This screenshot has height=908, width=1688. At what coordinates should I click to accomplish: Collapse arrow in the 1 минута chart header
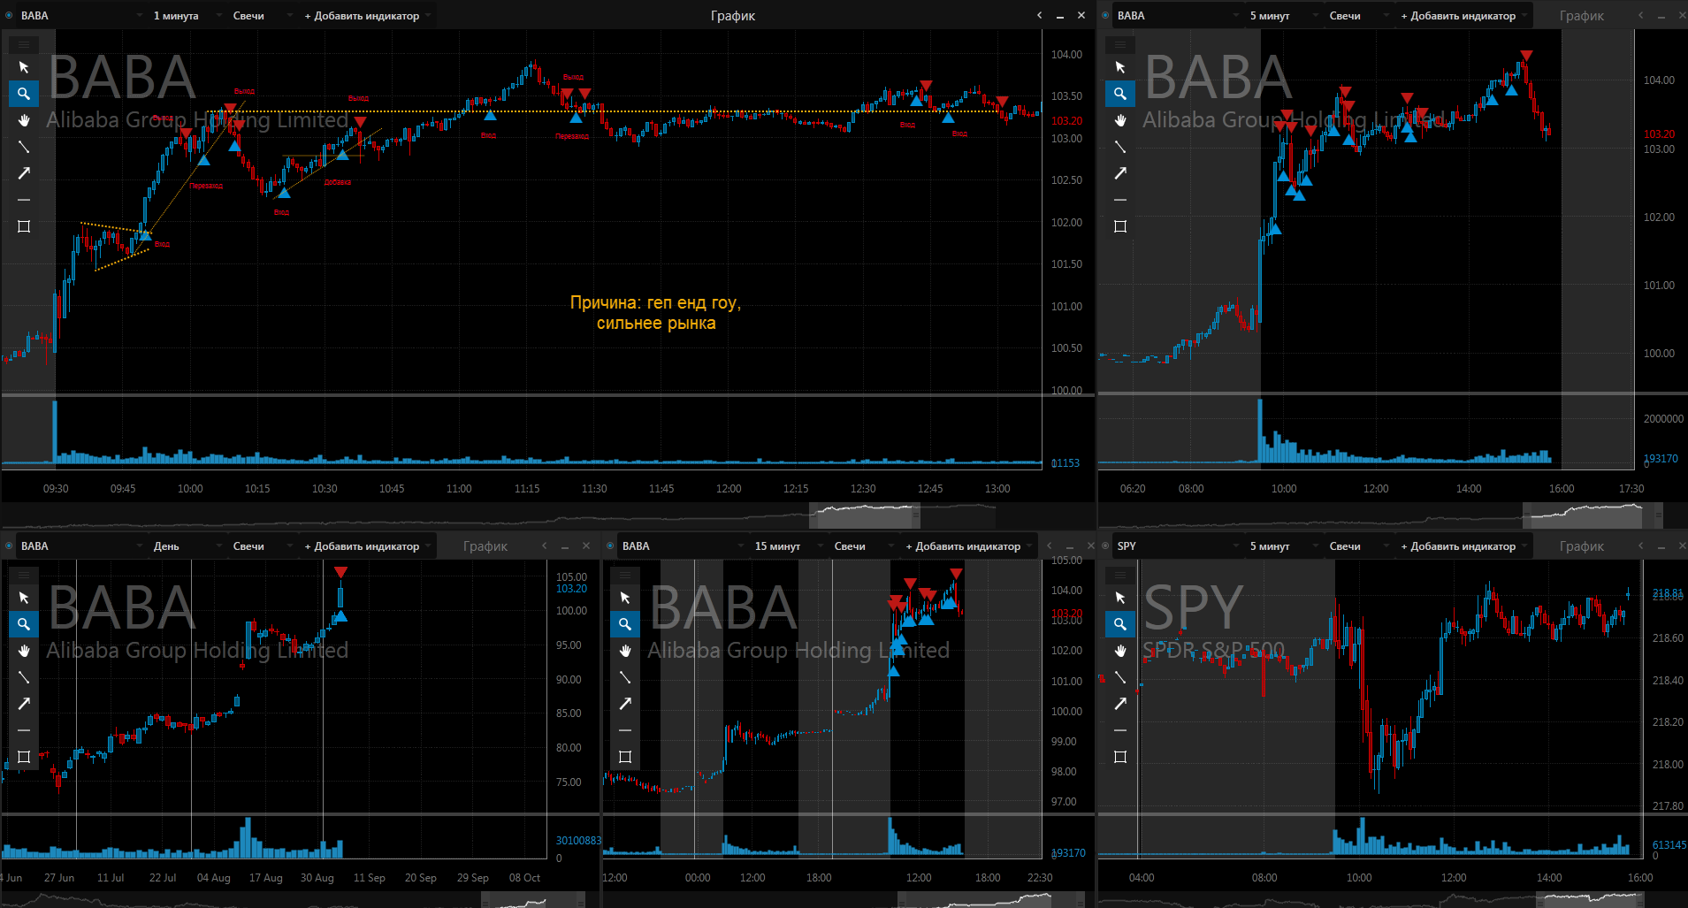point(1039,15)
